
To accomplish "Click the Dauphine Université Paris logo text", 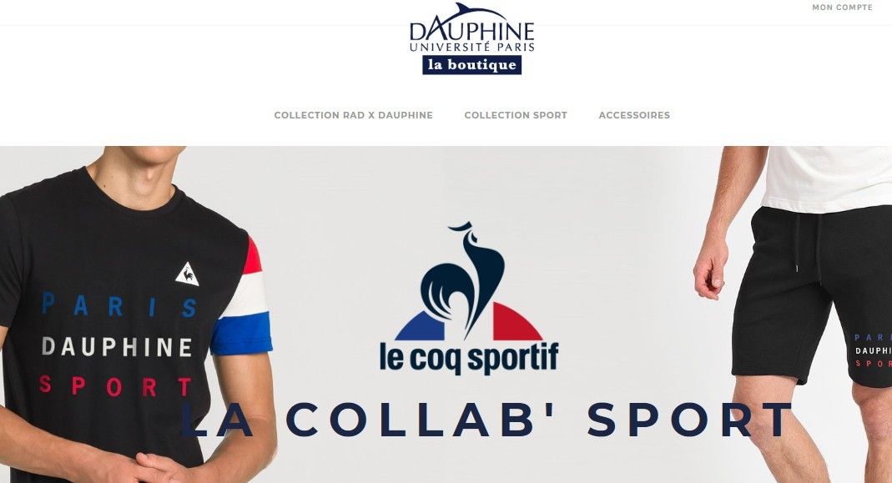I will click(471, 37).
